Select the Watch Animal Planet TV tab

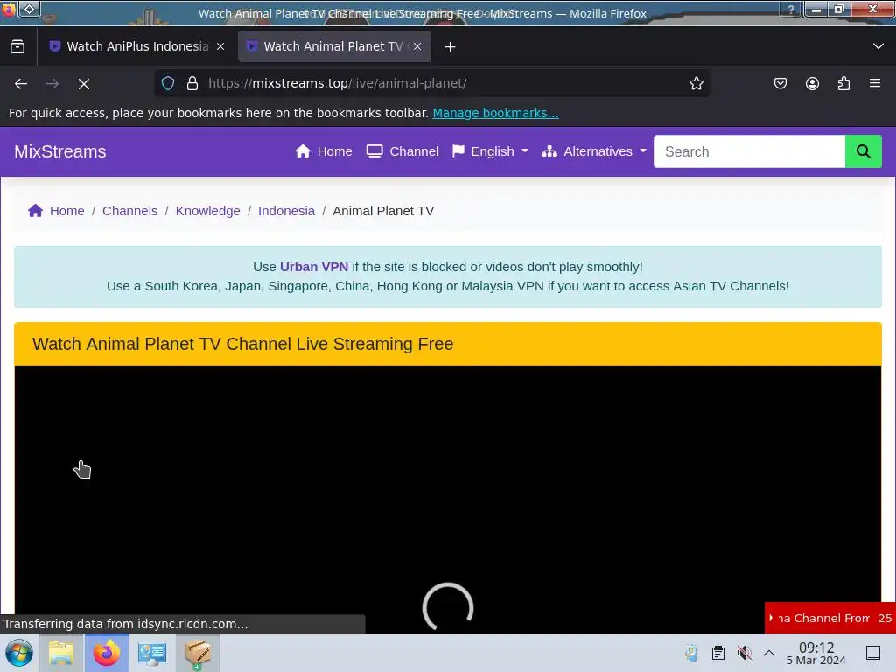[x=334, y=47]
